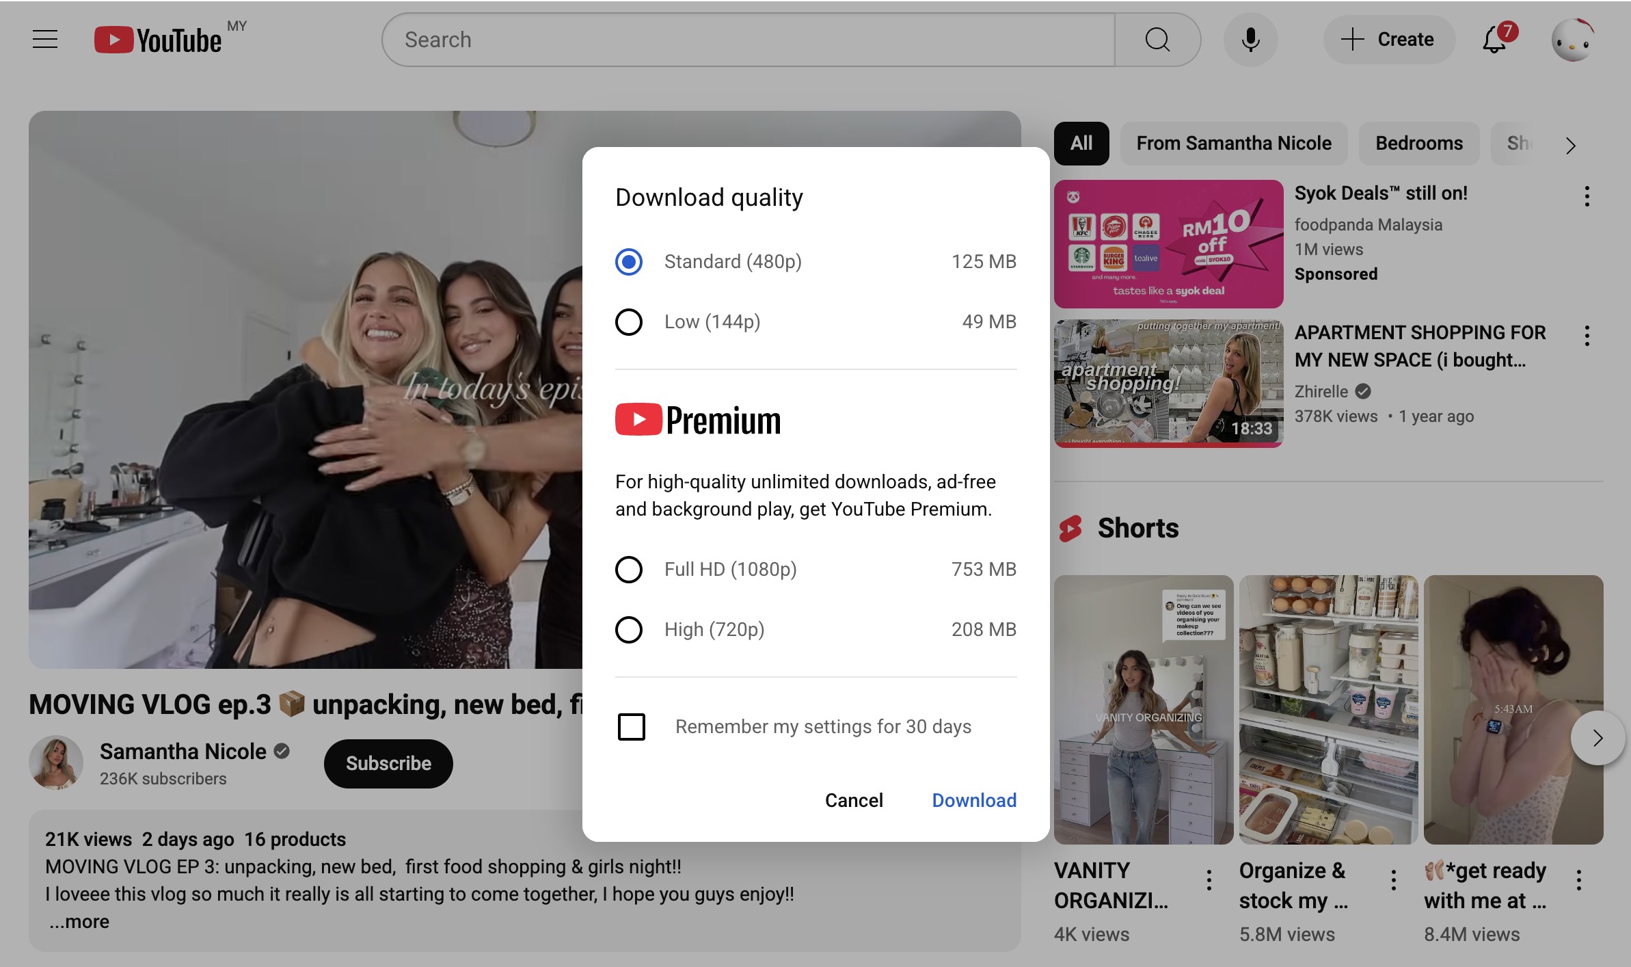
Task: Open Syok Deals ad thumbnail
Action: coord(1168,243)
